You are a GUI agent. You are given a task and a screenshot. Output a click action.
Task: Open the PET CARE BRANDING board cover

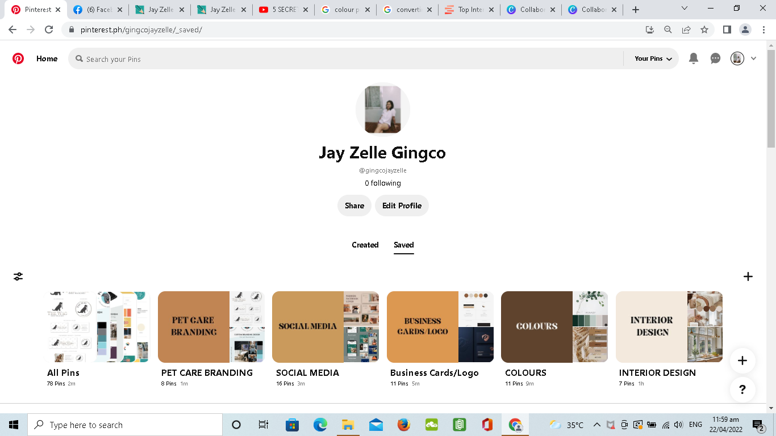(x=211, y=327)
